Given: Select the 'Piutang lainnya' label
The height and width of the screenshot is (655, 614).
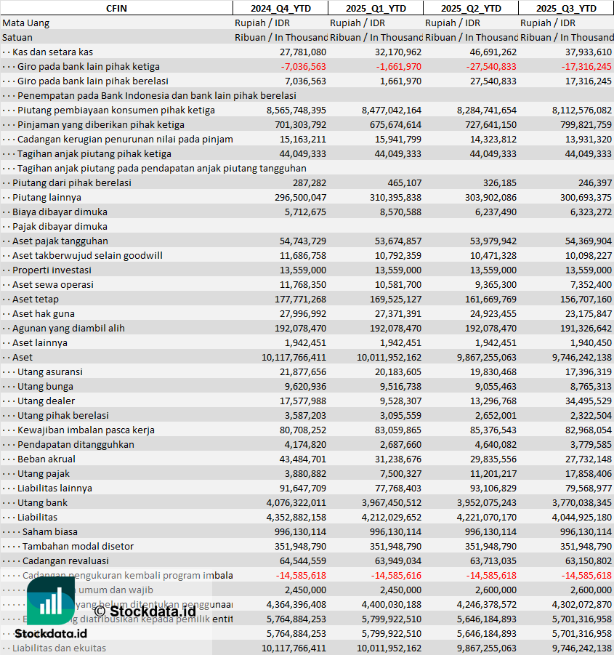Looking at the screenshot, I should [47, 198].
